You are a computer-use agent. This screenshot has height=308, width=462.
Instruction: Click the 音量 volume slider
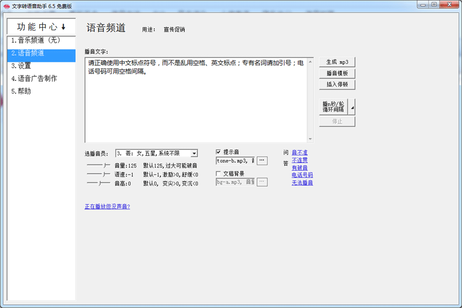click(x=98, y=165)
